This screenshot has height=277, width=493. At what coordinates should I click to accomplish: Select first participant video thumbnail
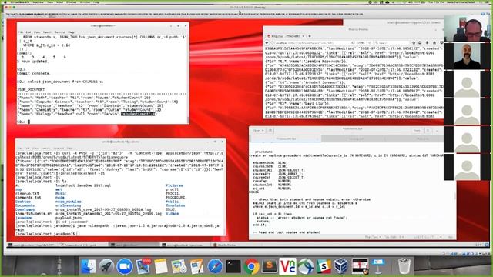click(x=467, y=28)
